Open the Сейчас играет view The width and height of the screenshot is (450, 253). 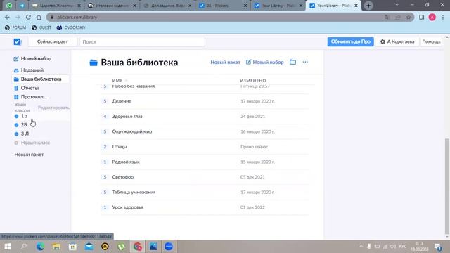(53, 41)
